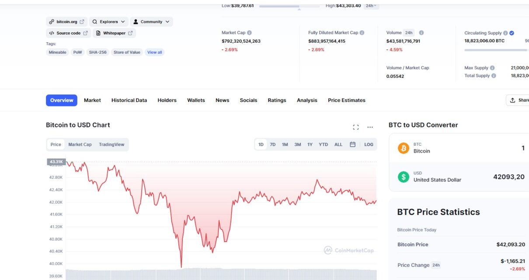The image size is (529, 280).
Task: Click the USD dollar icon in converter
Action: 404,177
